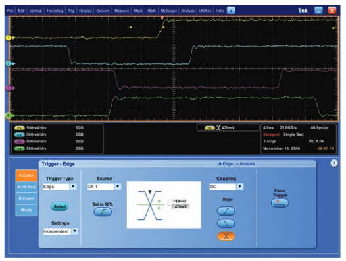Click the Coupling DC field
This screenshot has width=346, height=261.
(x=223, y=187)
